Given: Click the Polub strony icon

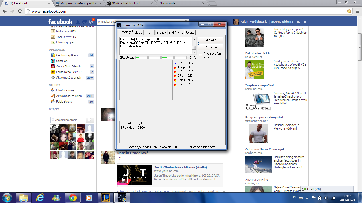Looking at the screenshot, I should [52, 101].
